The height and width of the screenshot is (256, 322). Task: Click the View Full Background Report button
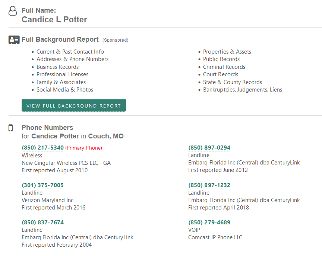click(x=74, y=106)
